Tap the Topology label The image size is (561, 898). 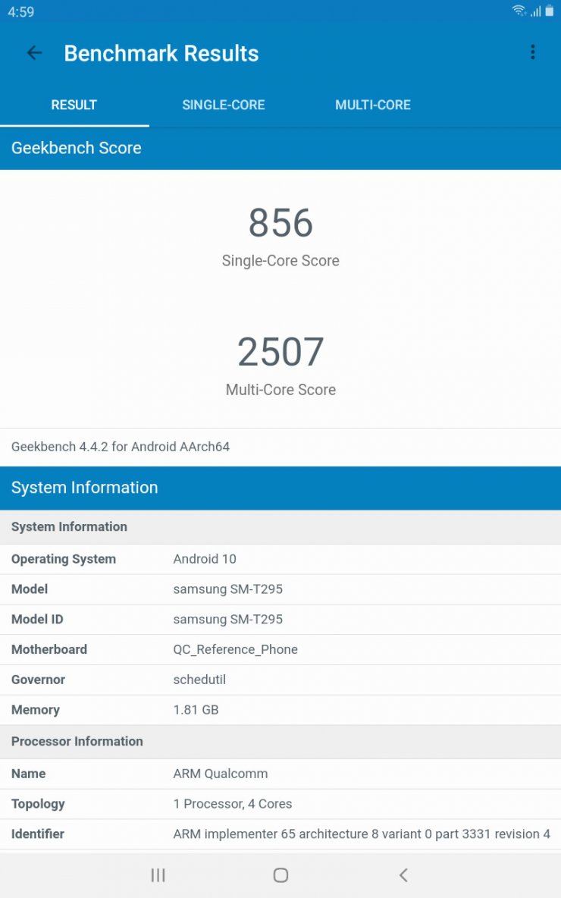tap(38, 804)
